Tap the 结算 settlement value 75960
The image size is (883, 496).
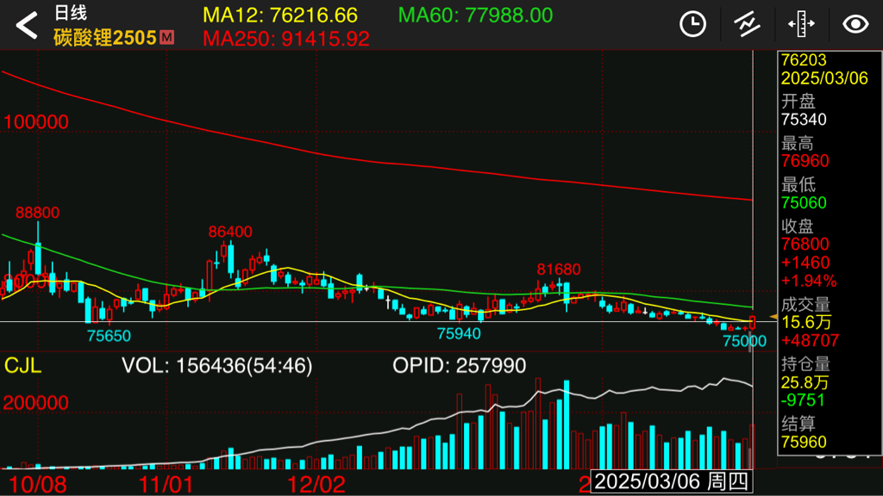coord(804,443)
